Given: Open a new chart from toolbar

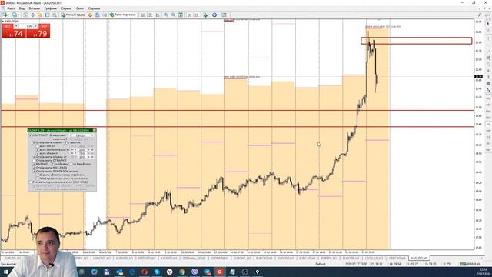Looking at the screenshot, I should pos(5,15).
